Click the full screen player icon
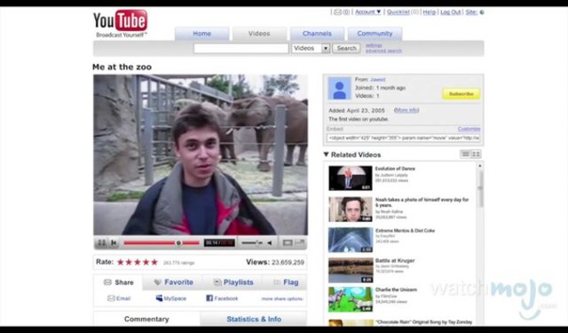 [x=300, y=242]
